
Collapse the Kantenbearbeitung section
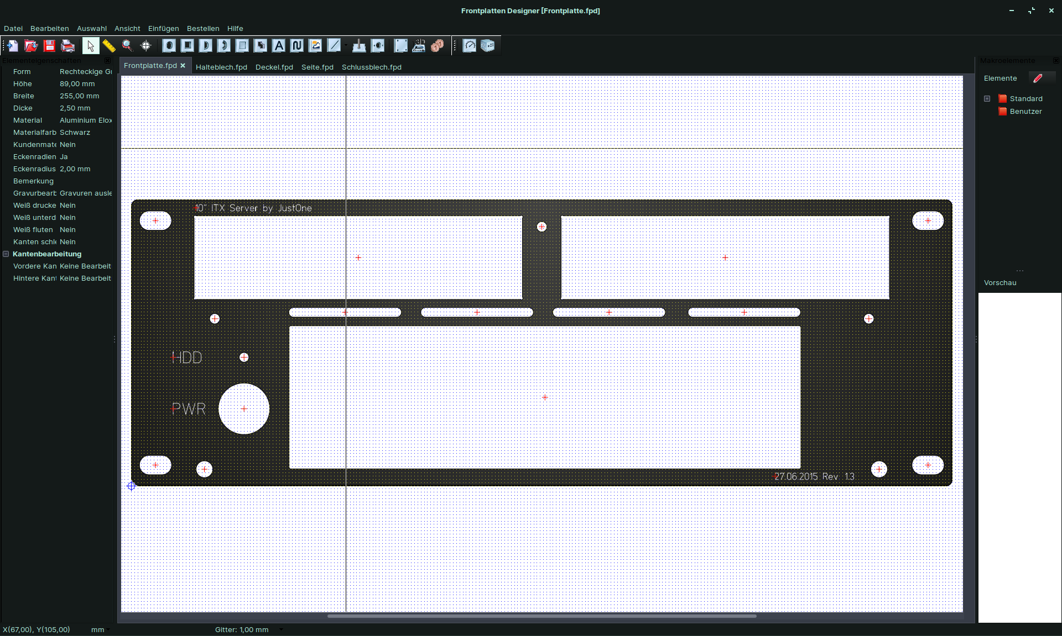click(x=6, y=254)
